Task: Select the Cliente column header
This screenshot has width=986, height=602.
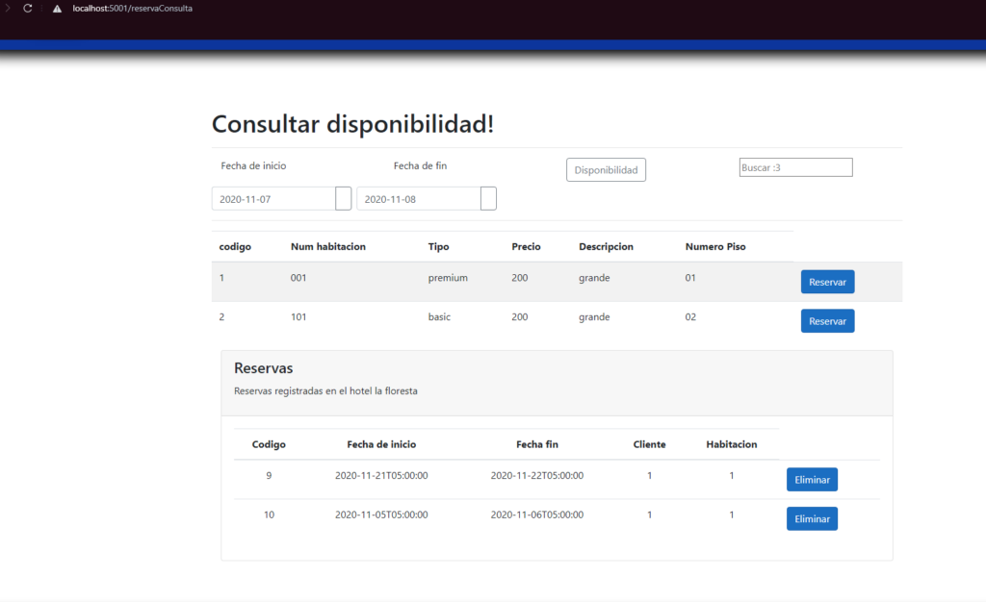Action: 649,444
